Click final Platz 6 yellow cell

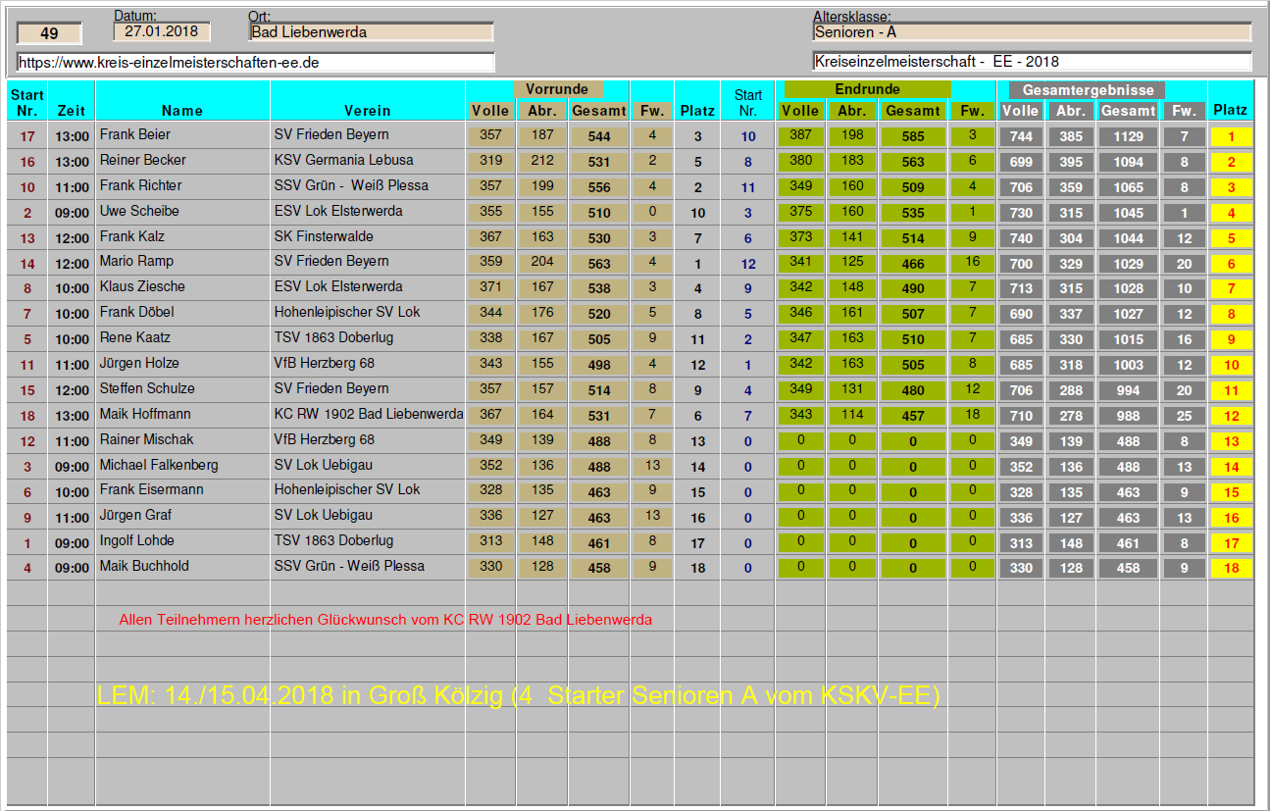click(x=1232, y=264)
